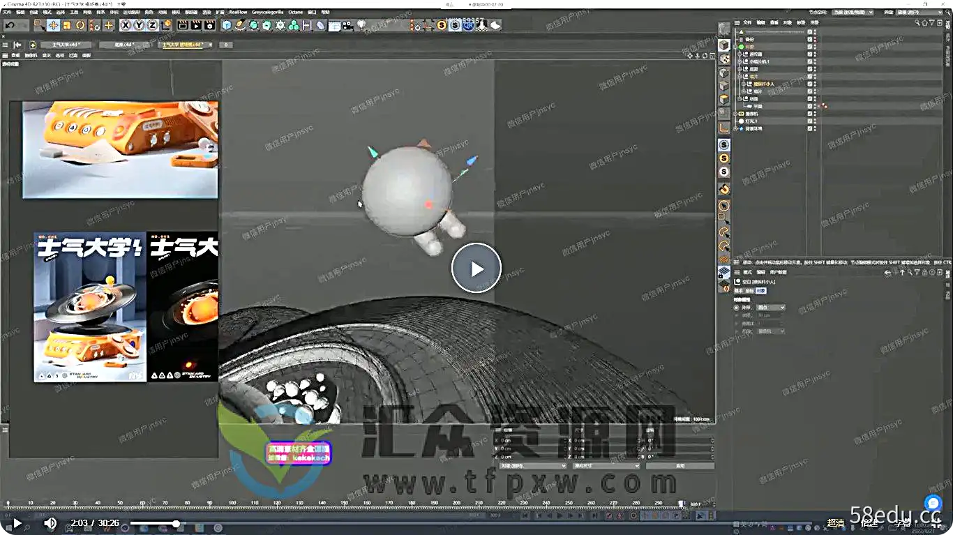Select the Move tool icon
The height and width of the screenshot is (535, 953).
point(53,25)
